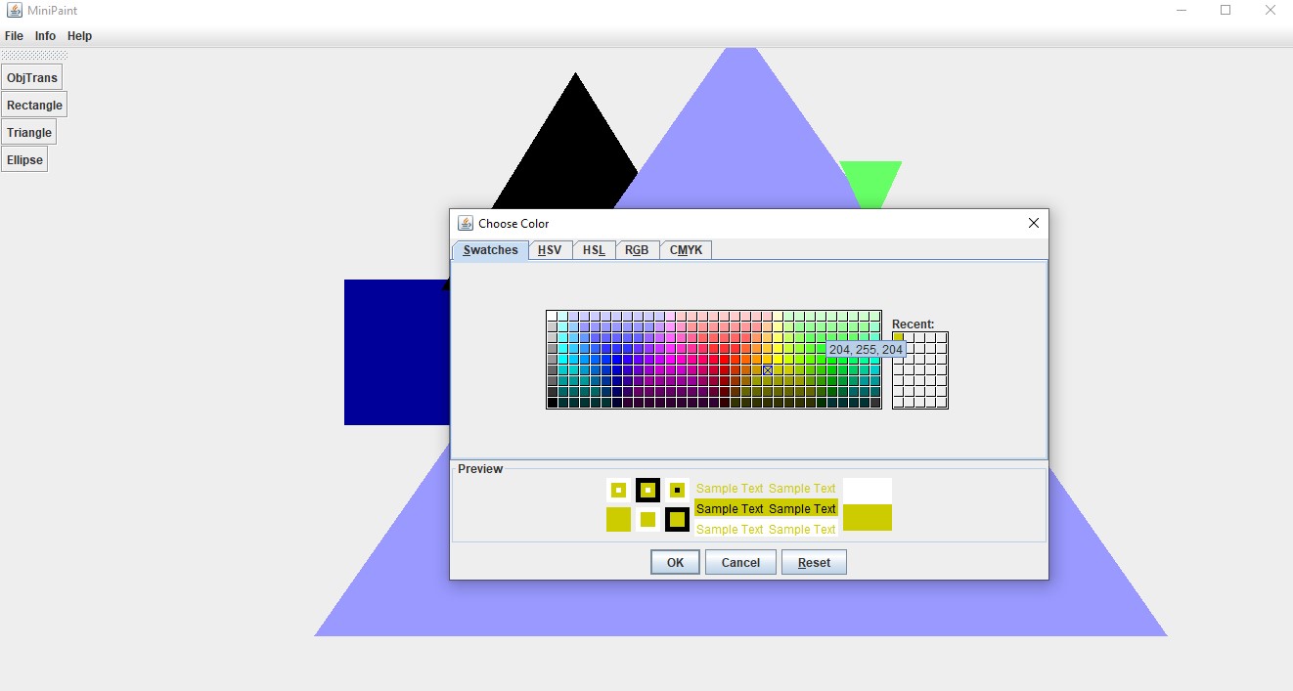Switch to the CMYK color tab
Screen dimensions: 1293x691
[x=686, y=249]
